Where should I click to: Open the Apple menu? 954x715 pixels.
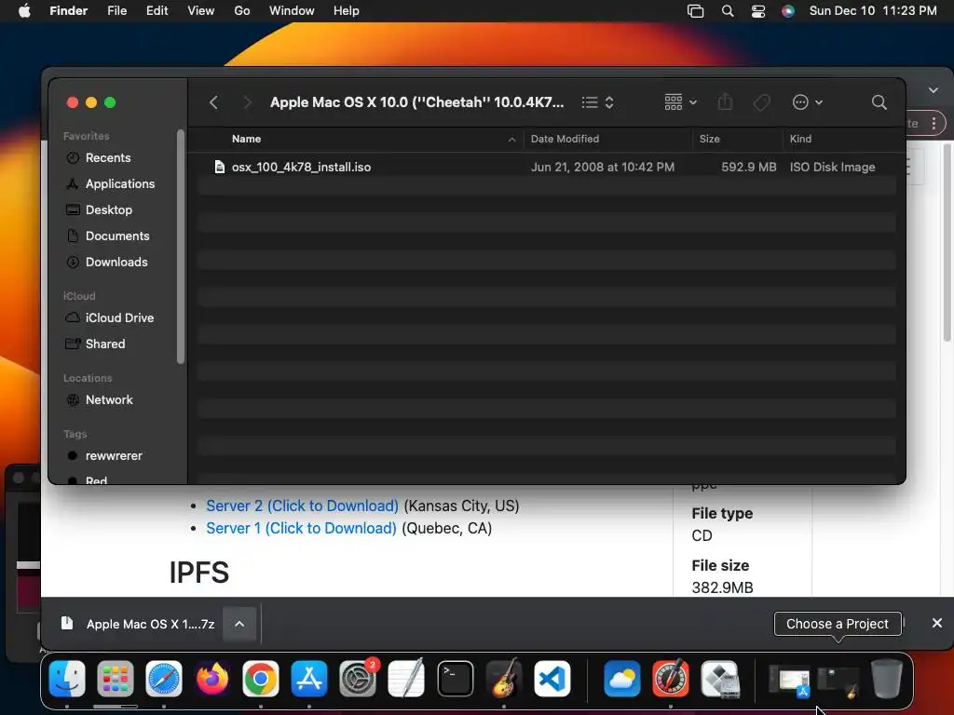(x=24, y=10)
